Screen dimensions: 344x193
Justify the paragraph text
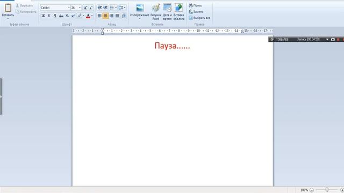click(x=117, y=16)
